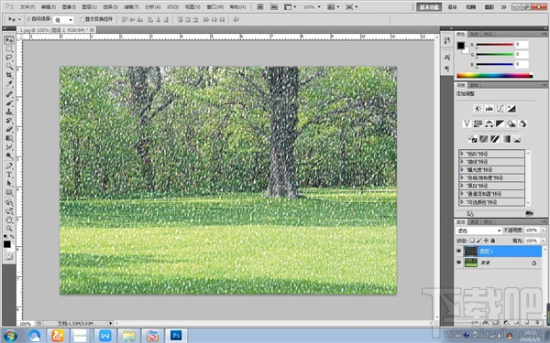Open the 不透明度 opacity dropdown arrow

click(x=544, y=230)
